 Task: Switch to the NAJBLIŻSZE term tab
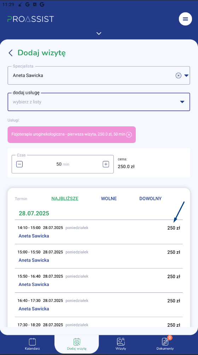(x=65, y=199)
